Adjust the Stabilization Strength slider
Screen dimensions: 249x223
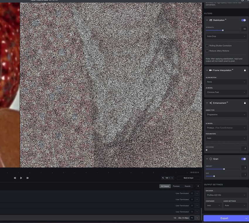[223, 30]
